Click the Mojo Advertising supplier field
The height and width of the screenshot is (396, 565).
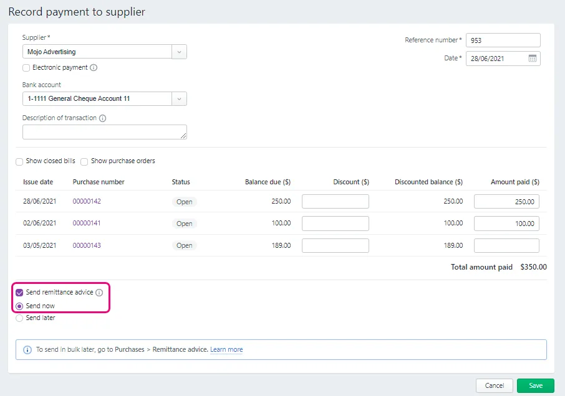pyautogui.click(x=97, y=52)
